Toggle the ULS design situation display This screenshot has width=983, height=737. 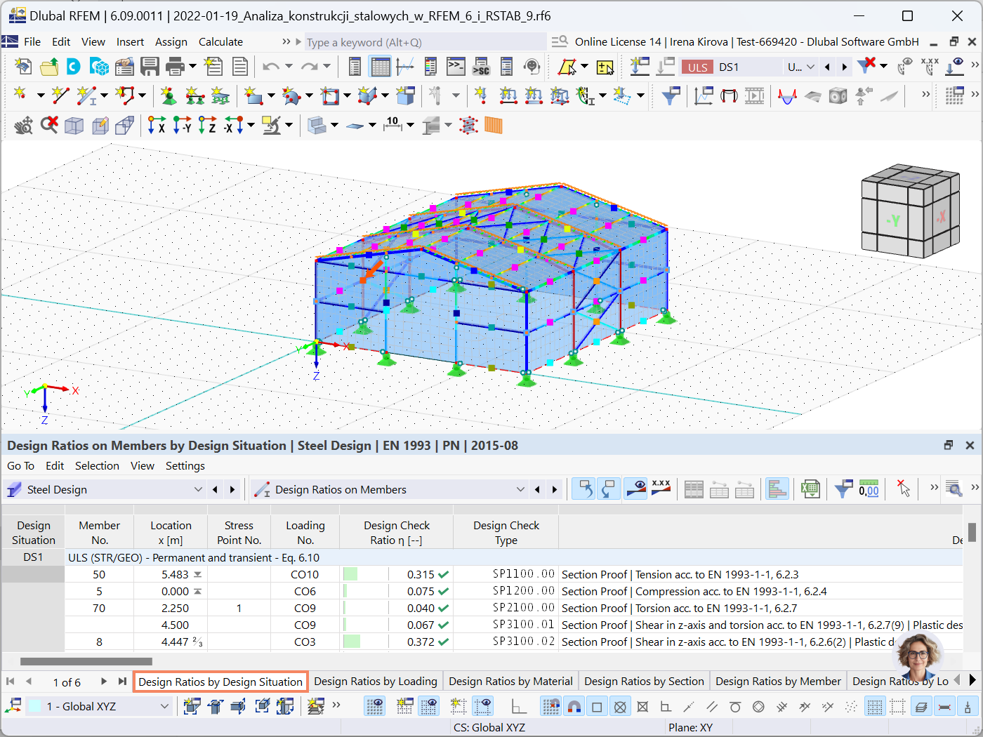[697, 67]
